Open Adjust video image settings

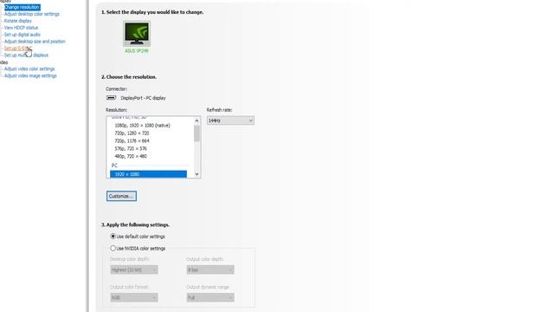pyautogui.click(x=30, y=75)
